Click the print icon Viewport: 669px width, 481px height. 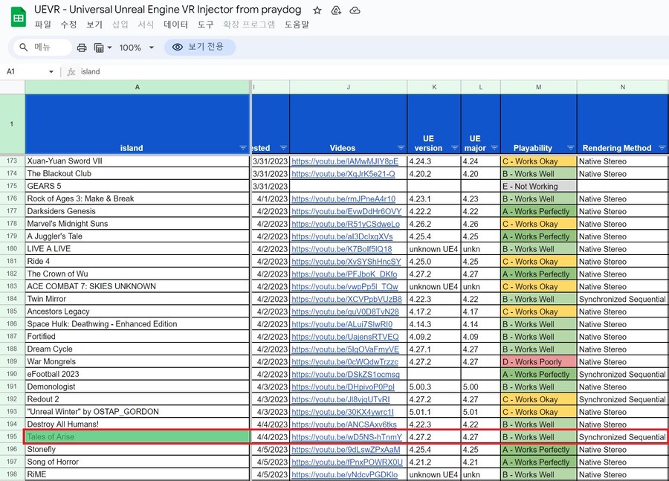tap(82, 48)
